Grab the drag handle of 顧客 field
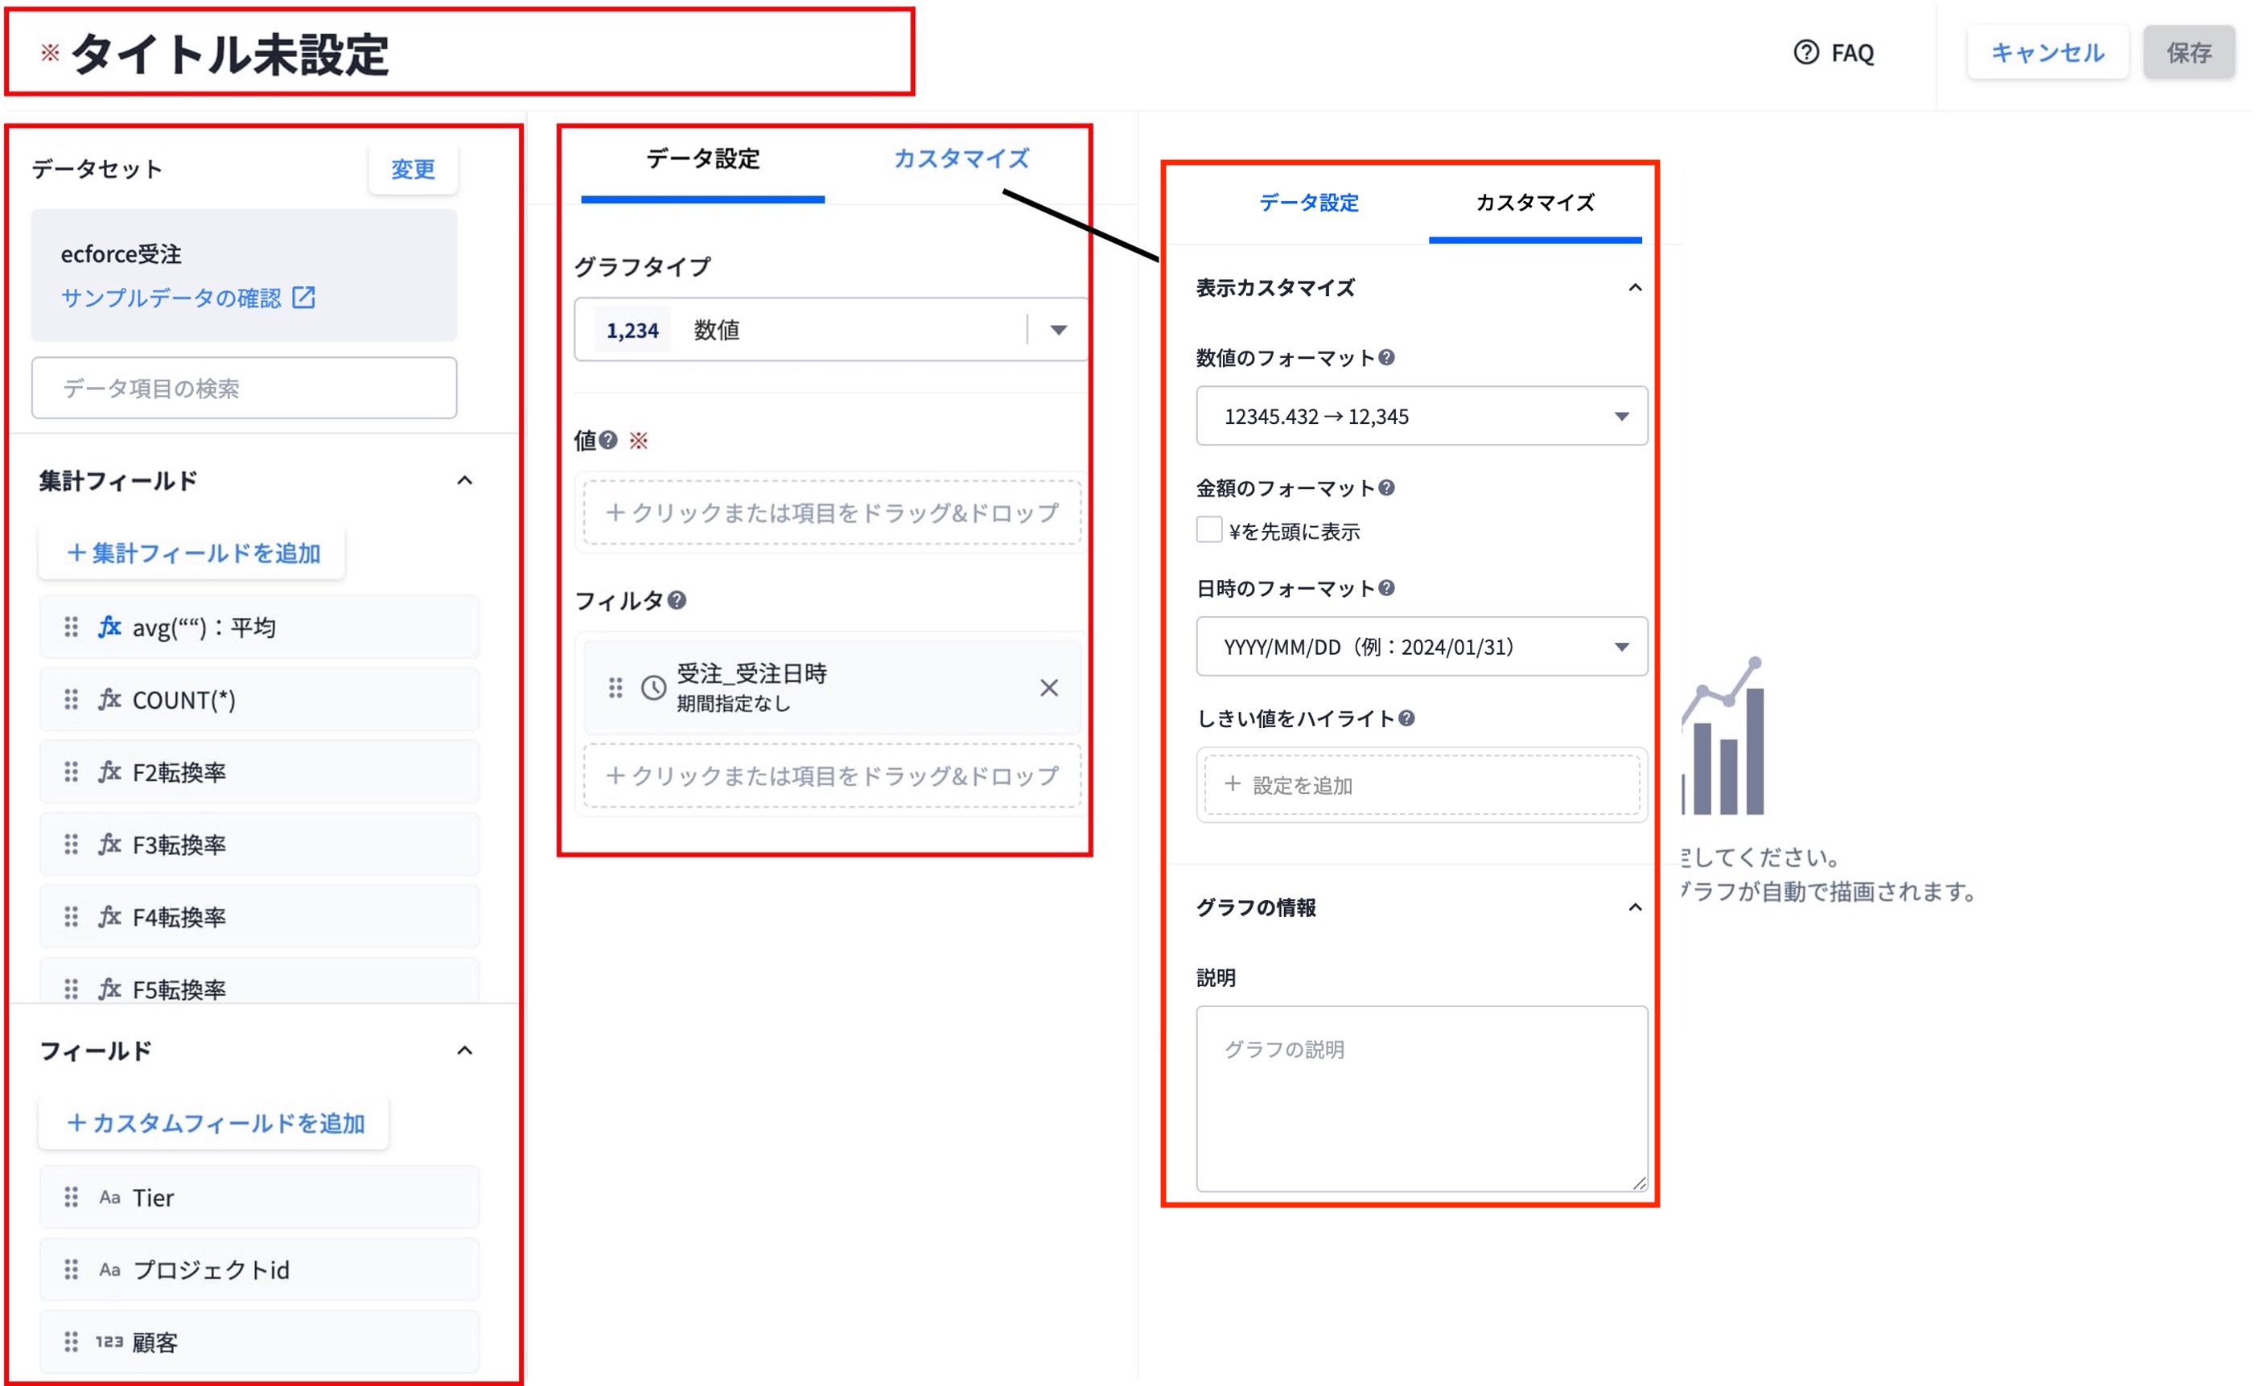This screenshot has height=1386, width=2260. (71, 1342)
